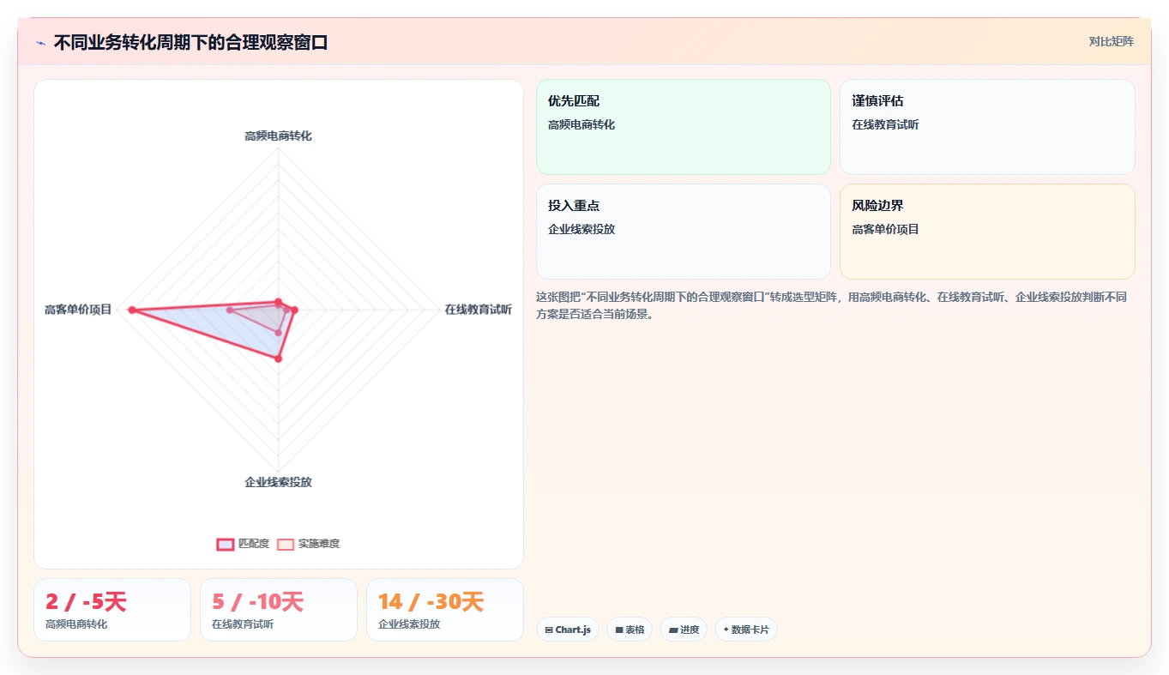
Task: Click the radar data point toward 企业线索投放
Action: [278, 359]
